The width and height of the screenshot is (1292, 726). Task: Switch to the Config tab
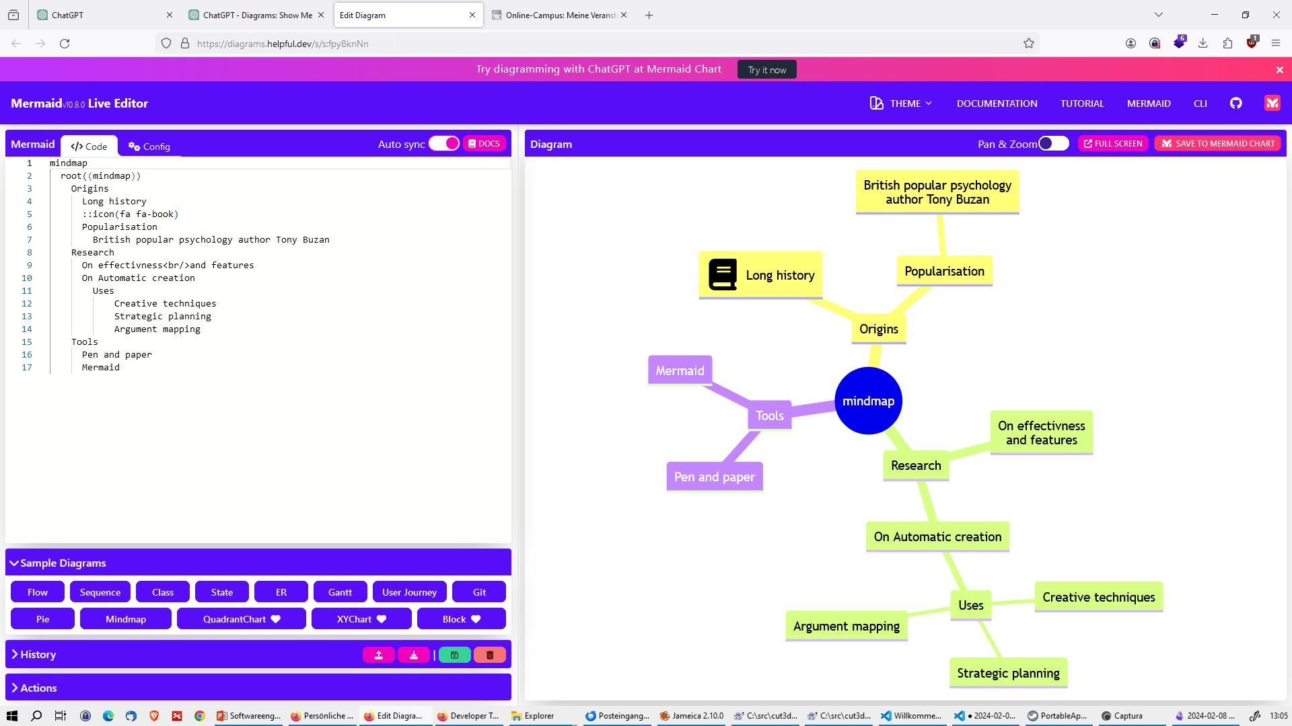click(x=149, y=146)
